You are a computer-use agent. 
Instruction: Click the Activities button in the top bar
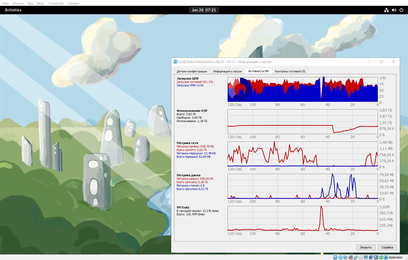coord(13,10)
